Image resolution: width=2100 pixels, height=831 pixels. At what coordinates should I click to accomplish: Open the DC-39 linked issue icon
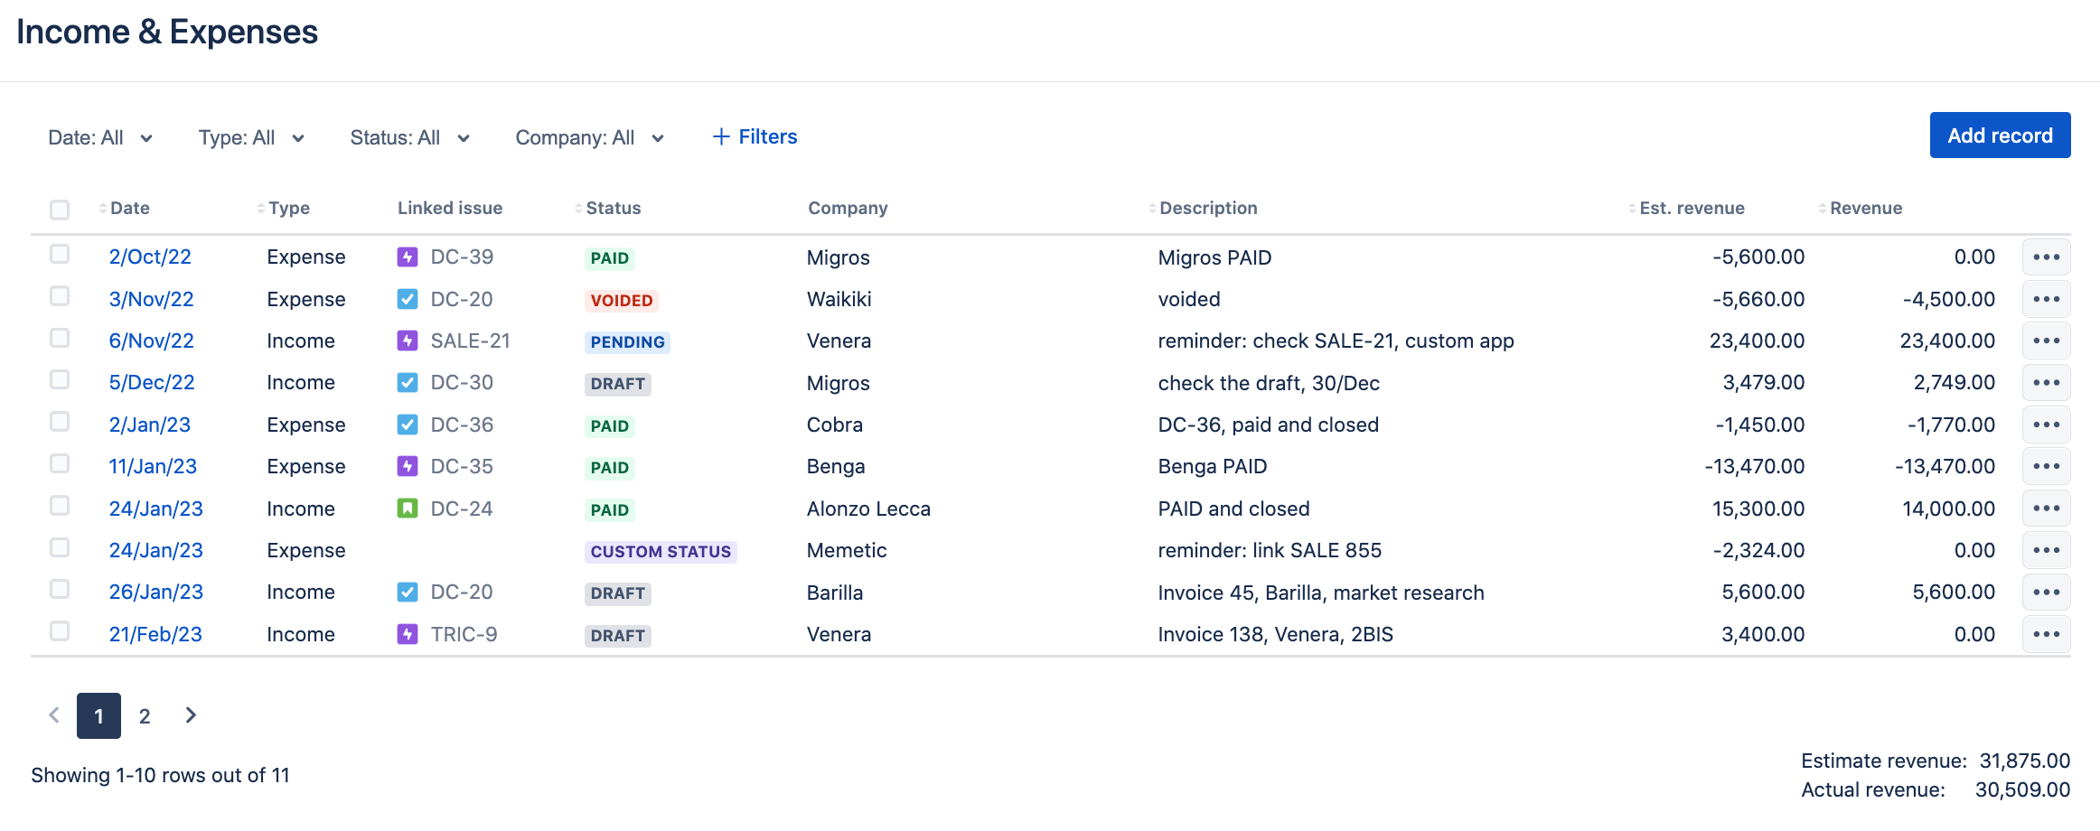[408, 257]
